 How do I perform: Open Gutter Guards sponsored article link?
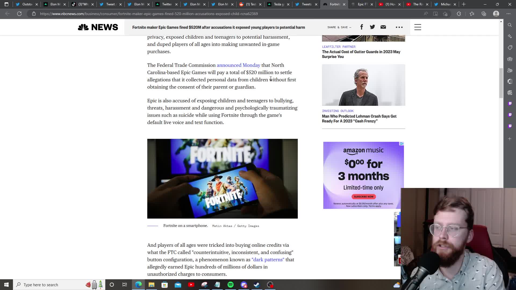pyautogui.click(x=361, y=54)
